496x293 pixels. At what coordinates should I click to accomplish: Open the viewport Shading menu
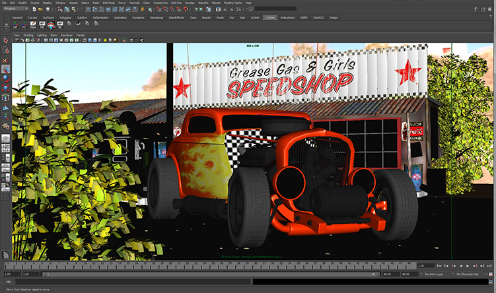tap(28, 35)
